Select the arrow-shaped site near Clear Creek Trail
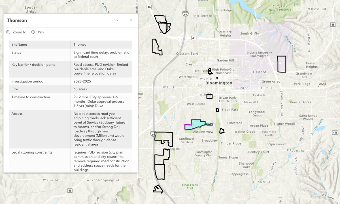This screenshot has width=340, height=204. click(x=158, y=189)
